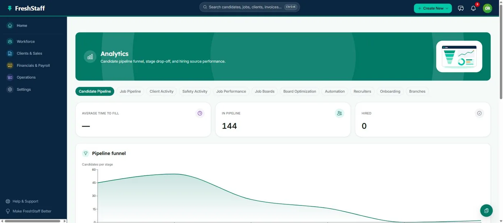Click the Financials & Payroll icon

pyautogui.click(x=10, y=66)
